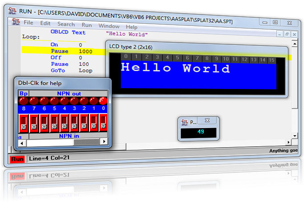Click right scroll arrow in I/O panel
Viewport: 304px width, 202px height.
click(104, 142)
